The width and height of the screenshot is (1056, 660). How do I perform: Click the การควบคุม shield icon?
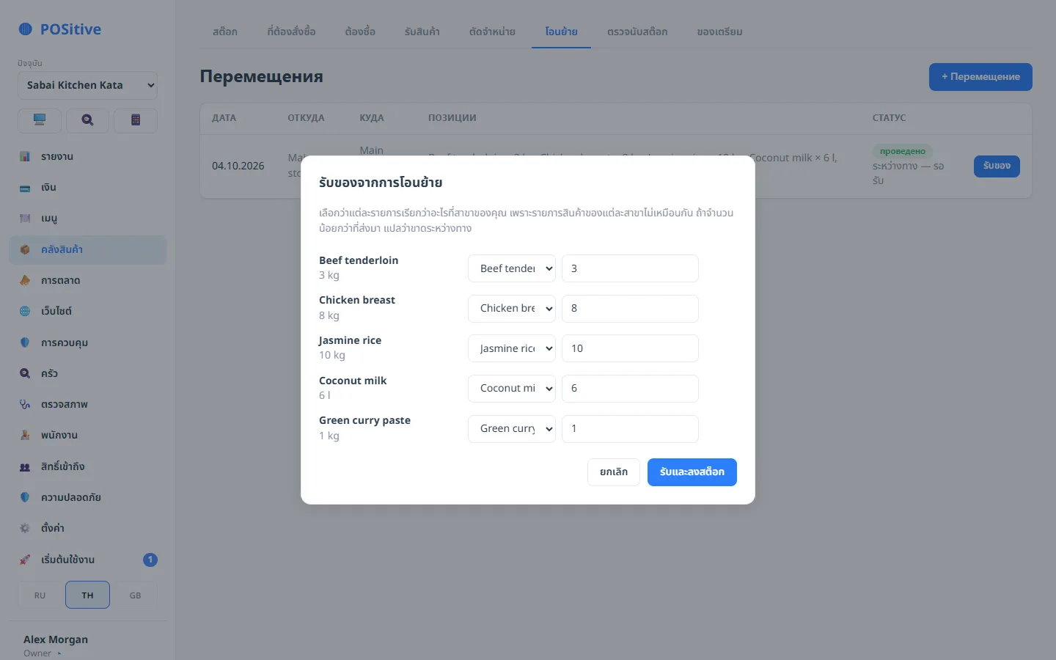click(25, 342)
